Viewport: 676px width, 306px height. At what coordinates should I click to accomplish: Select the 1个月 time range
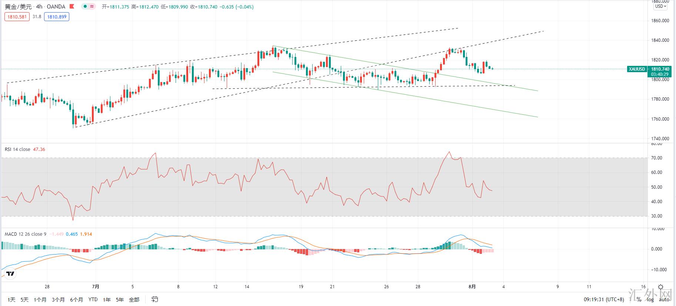(40, 299)
